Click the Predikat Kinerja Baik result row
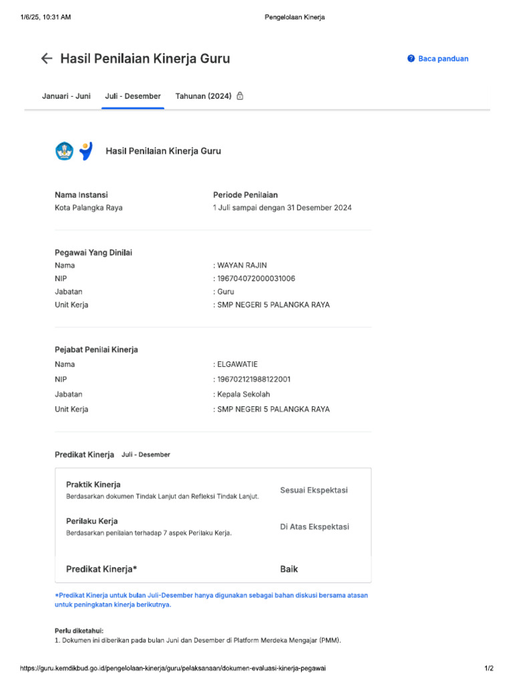 pos(213,569)
